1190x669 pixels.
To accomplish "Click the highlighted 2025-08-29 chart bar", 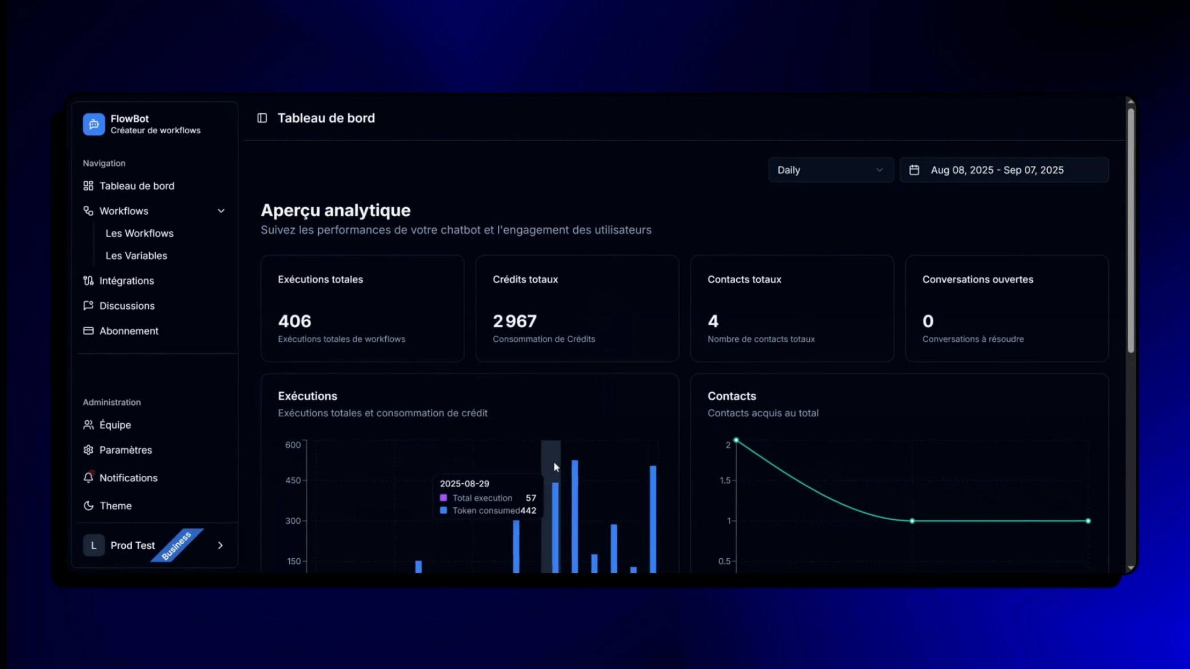I will click(555, 526).
